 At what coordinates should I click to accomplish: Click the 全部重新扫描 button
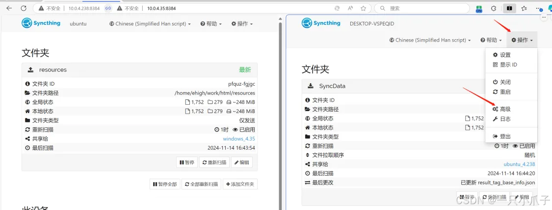(202, 184)
